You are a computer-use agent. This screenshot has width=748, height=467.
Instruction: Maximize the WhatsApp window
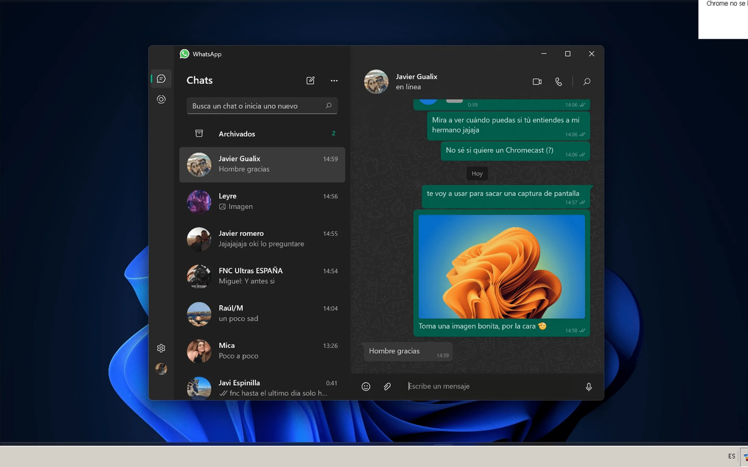pyautogui.click(x=567, y=54)
